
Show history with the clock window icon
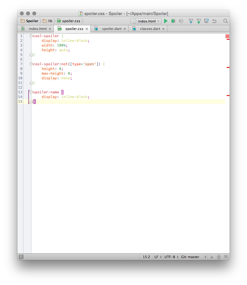pos(207,21)
